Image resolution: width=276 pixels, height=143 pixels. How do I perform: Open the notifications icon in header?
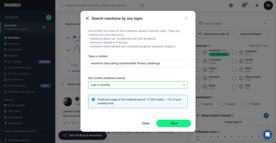click(244, 6)
